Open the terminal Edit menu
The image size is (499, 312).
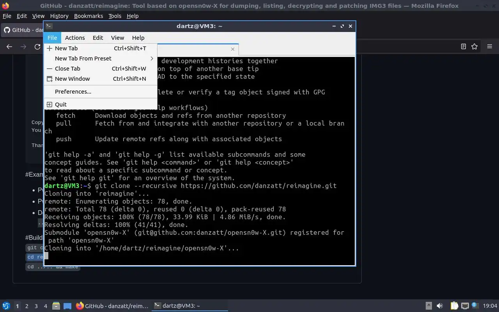(98, 38)
